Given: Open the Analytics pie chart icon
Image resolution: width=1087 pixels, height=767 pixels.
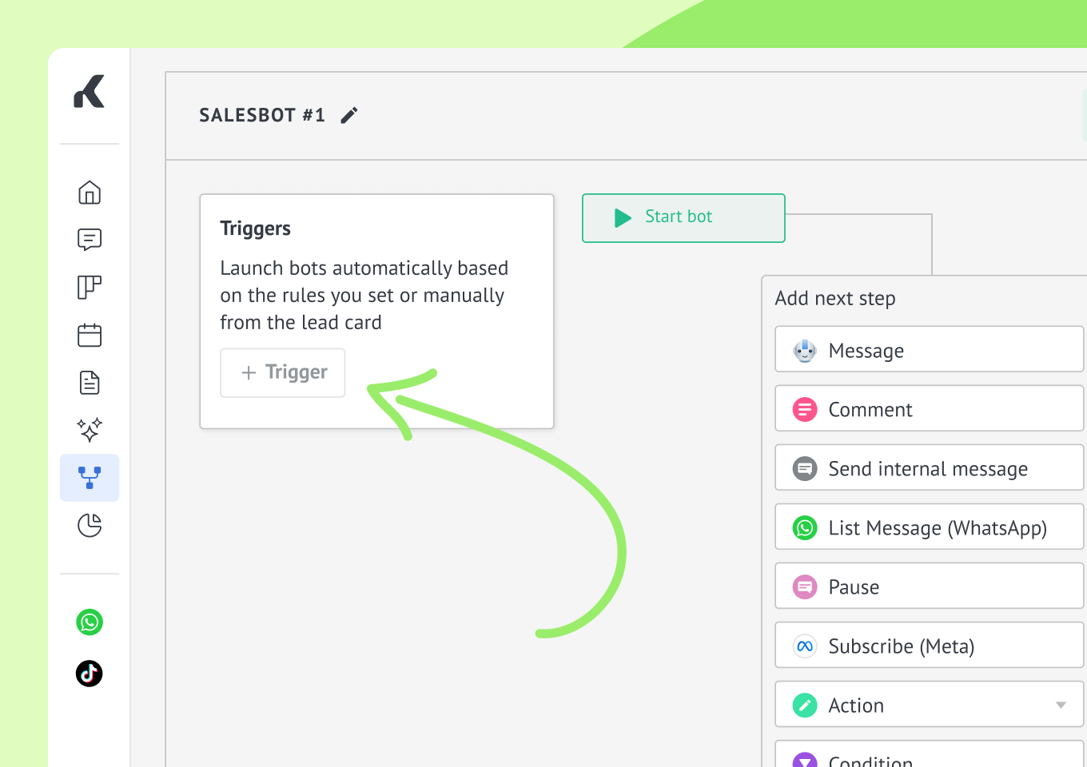Looking at the screenshot, I should tap(90, 525).
